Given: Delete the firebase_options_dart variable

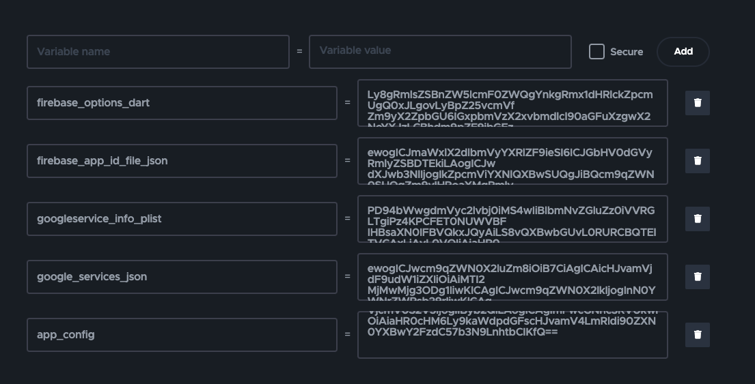Looking at the screenshot, I should (697, 103).
